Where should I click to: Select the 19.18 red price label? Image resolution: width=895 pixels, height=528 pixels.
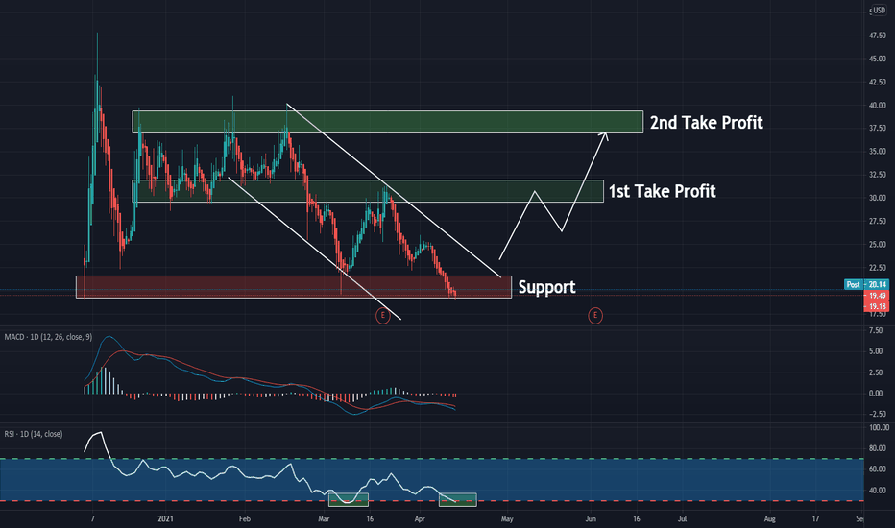(877, 306)
